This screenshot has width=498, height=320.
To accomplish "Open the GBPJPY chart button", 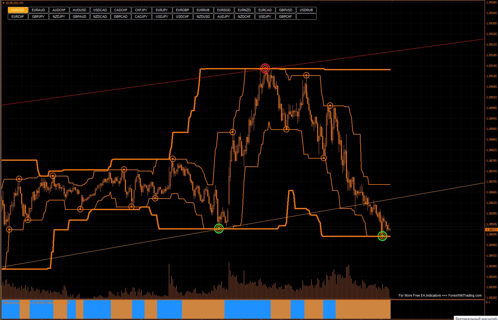I will (x=38, y=17).
